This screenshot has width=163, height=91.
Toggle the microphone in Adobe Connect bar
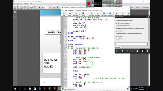[x=127, y=51]
